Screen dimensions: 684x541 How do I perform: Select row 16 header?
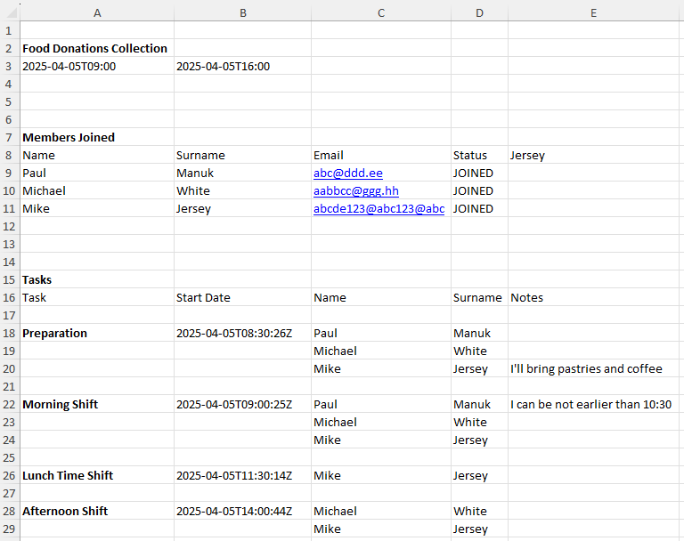point(8,297)
